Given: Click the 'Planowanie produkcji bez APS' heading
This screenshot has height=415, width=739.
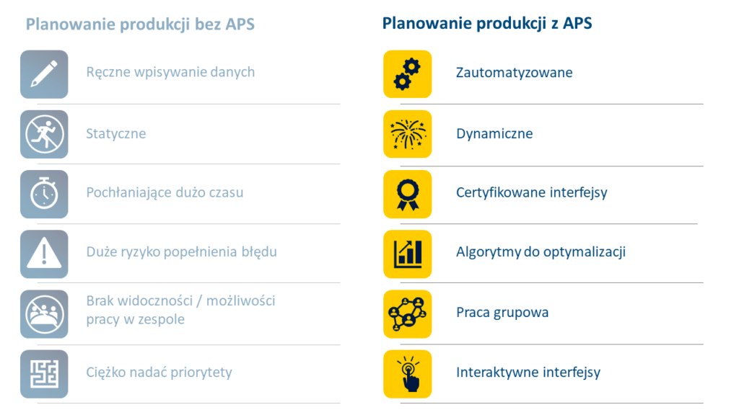Looking at the screenshot, I should (140, 24).
